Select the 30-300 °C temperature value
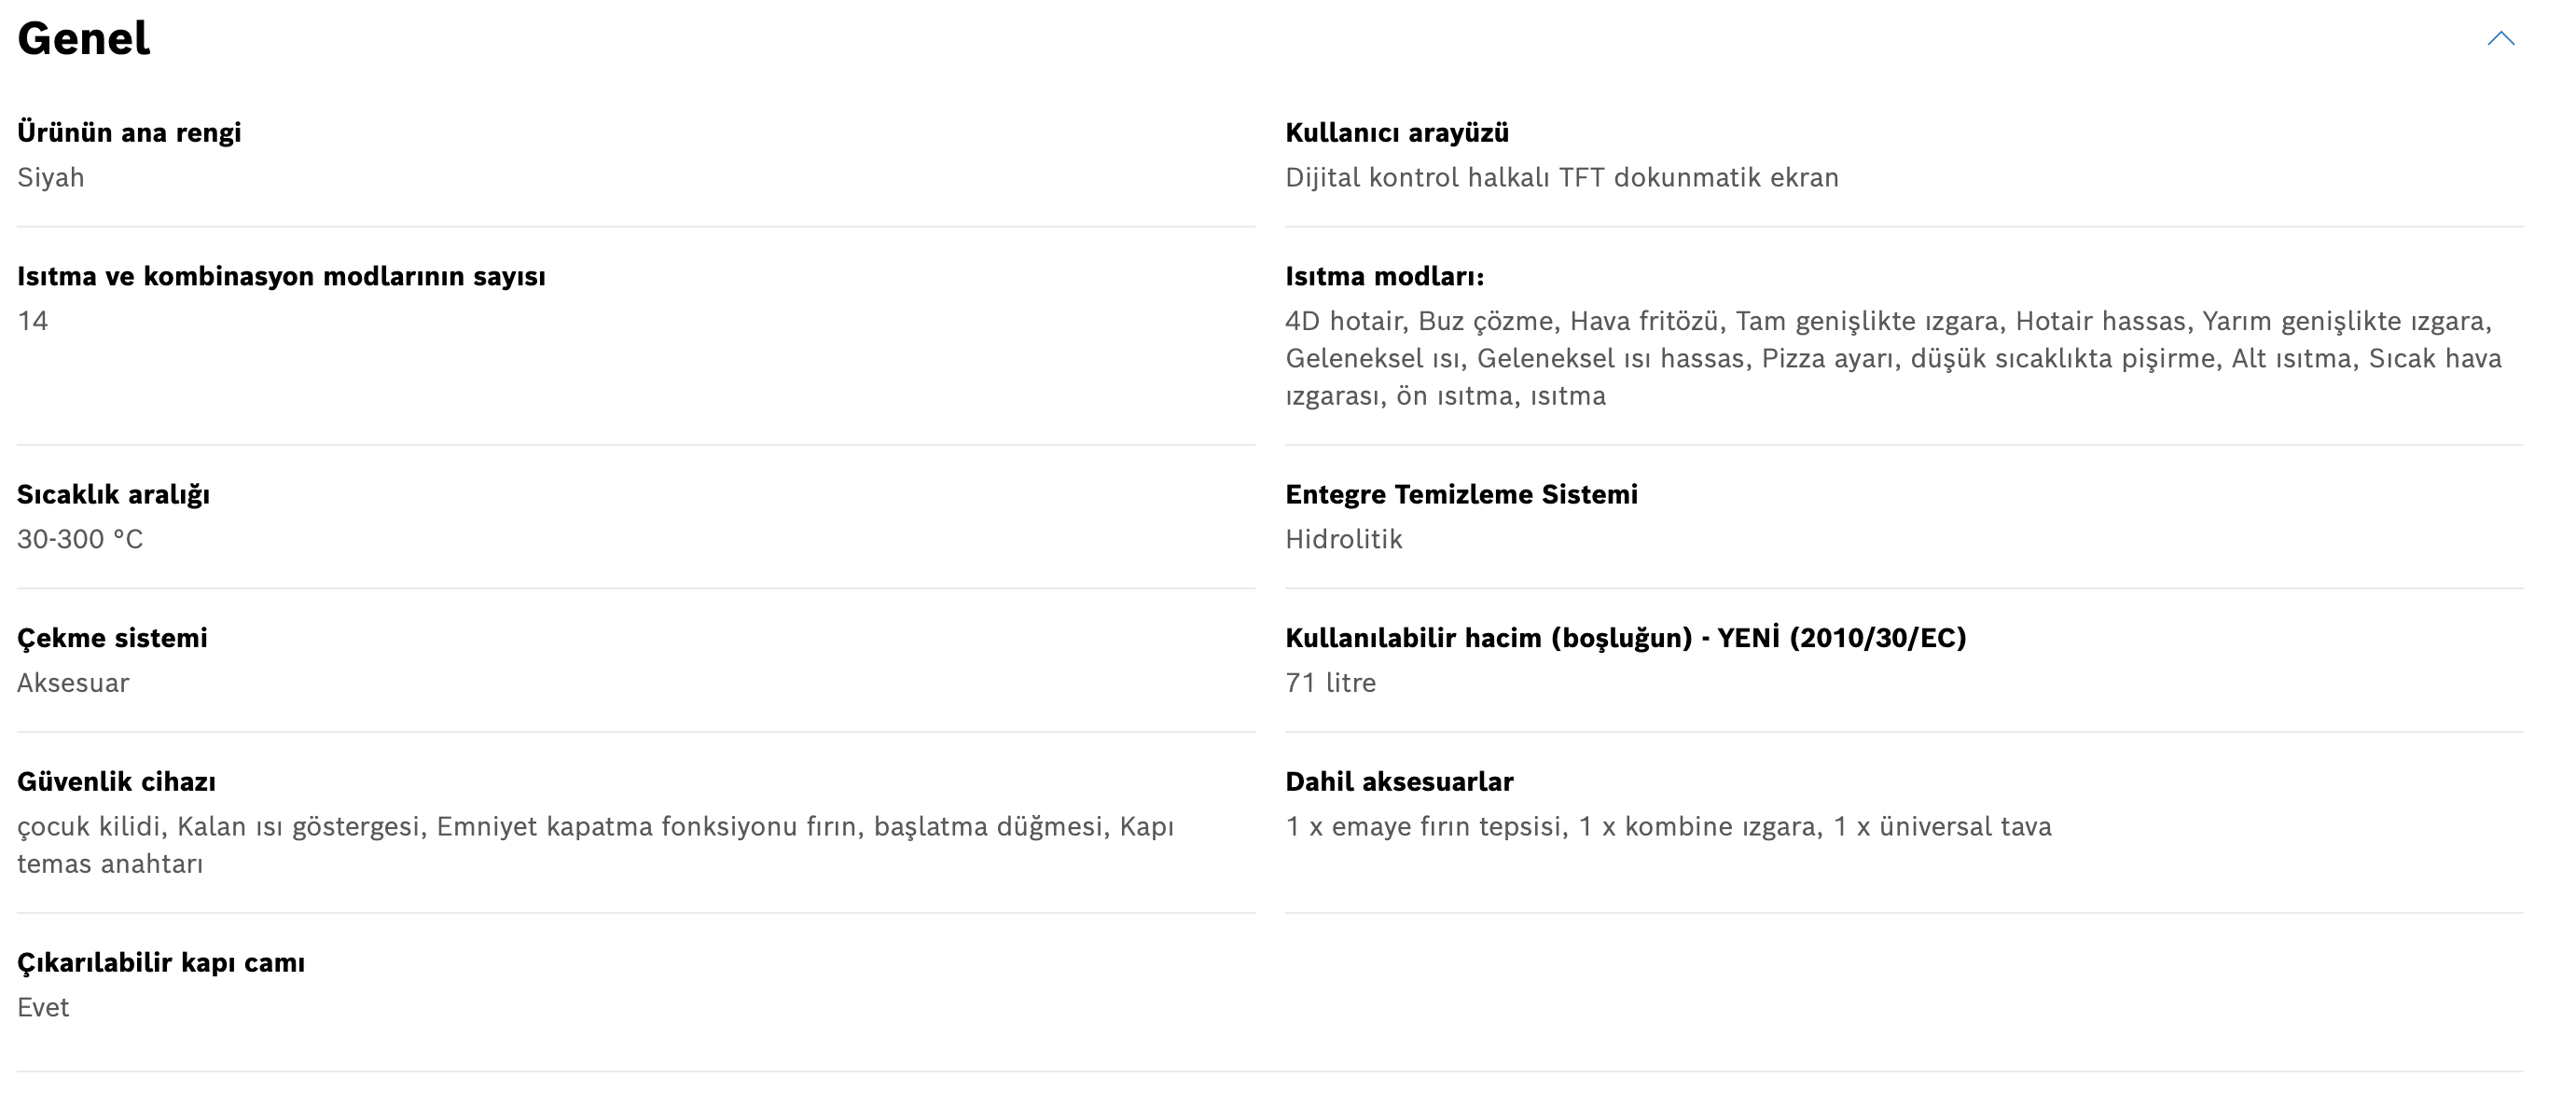The width and height of the screenshot is (2576, 1119). [80, 540]
